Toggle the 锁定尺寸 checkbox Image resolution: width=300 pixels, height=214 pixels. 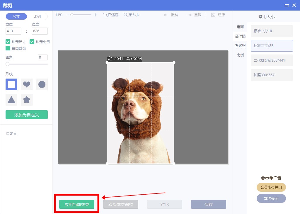(x=8, y=42)
